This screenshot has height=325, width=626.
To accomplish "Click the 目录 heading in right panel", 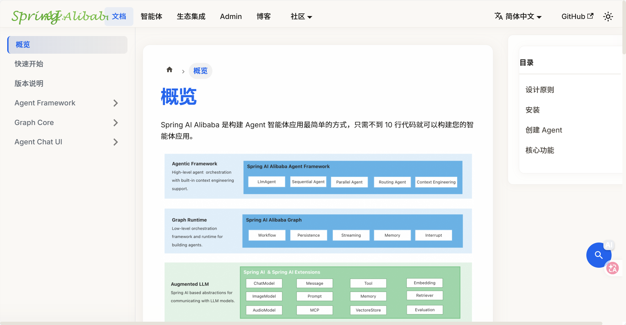I will tap(527, 63).
